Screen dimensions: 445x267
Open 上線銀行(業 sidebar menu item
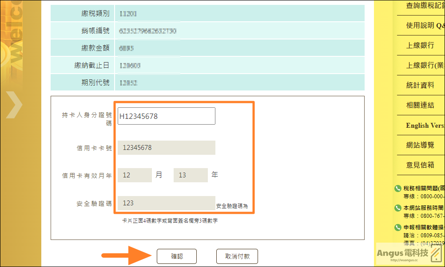coord(425,65)
